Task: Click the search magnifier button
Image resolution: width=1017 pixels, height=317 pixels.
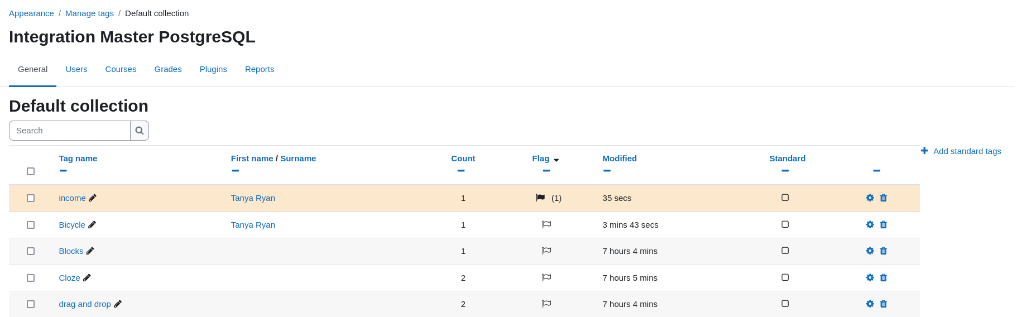Action: point(140,131)
